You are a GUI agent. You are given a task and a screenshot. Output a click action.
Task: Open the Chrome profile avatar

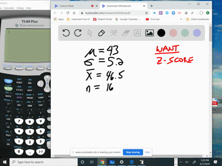[x=201, y=13]
